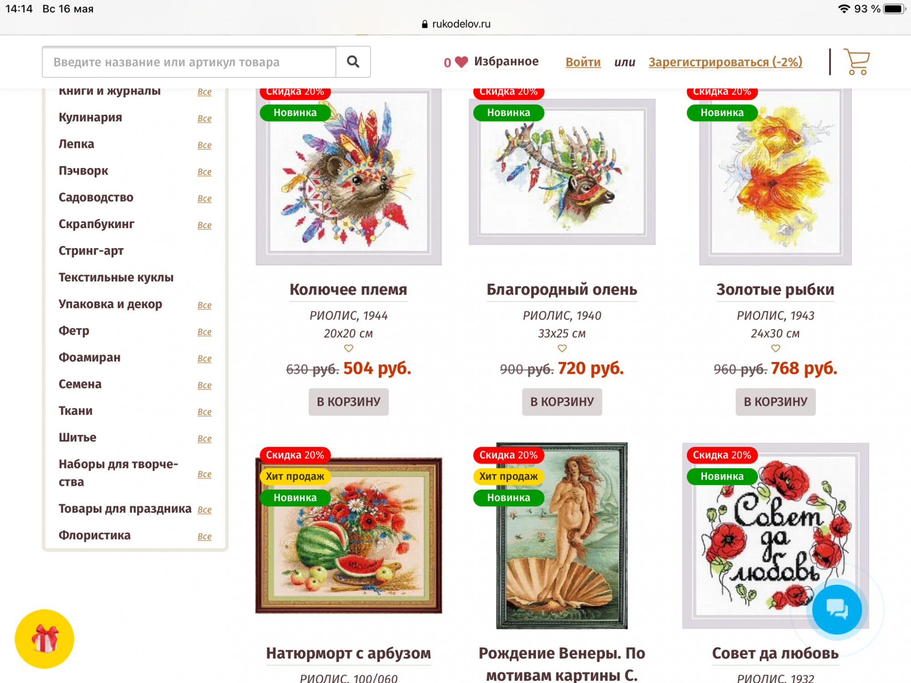Toggle favorite heart under Золотые рыбки
The height and width of the screenshot is (683, 911).
[x=776, y=348]
